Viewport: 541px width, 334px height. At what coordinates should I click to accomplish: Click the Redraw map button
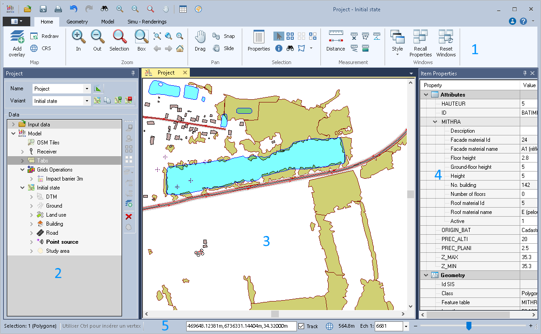[44, 36]
